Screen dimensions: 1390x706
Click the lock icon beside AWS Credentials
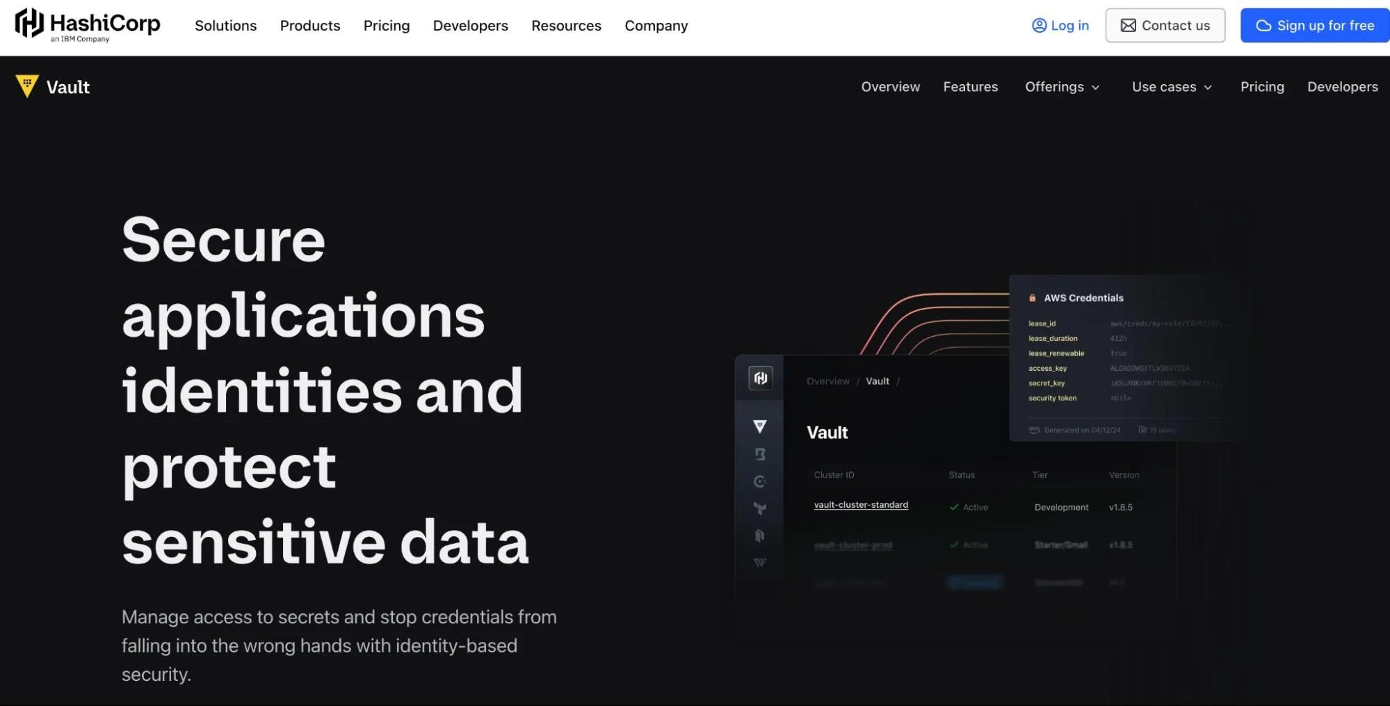click(1032, 297)
